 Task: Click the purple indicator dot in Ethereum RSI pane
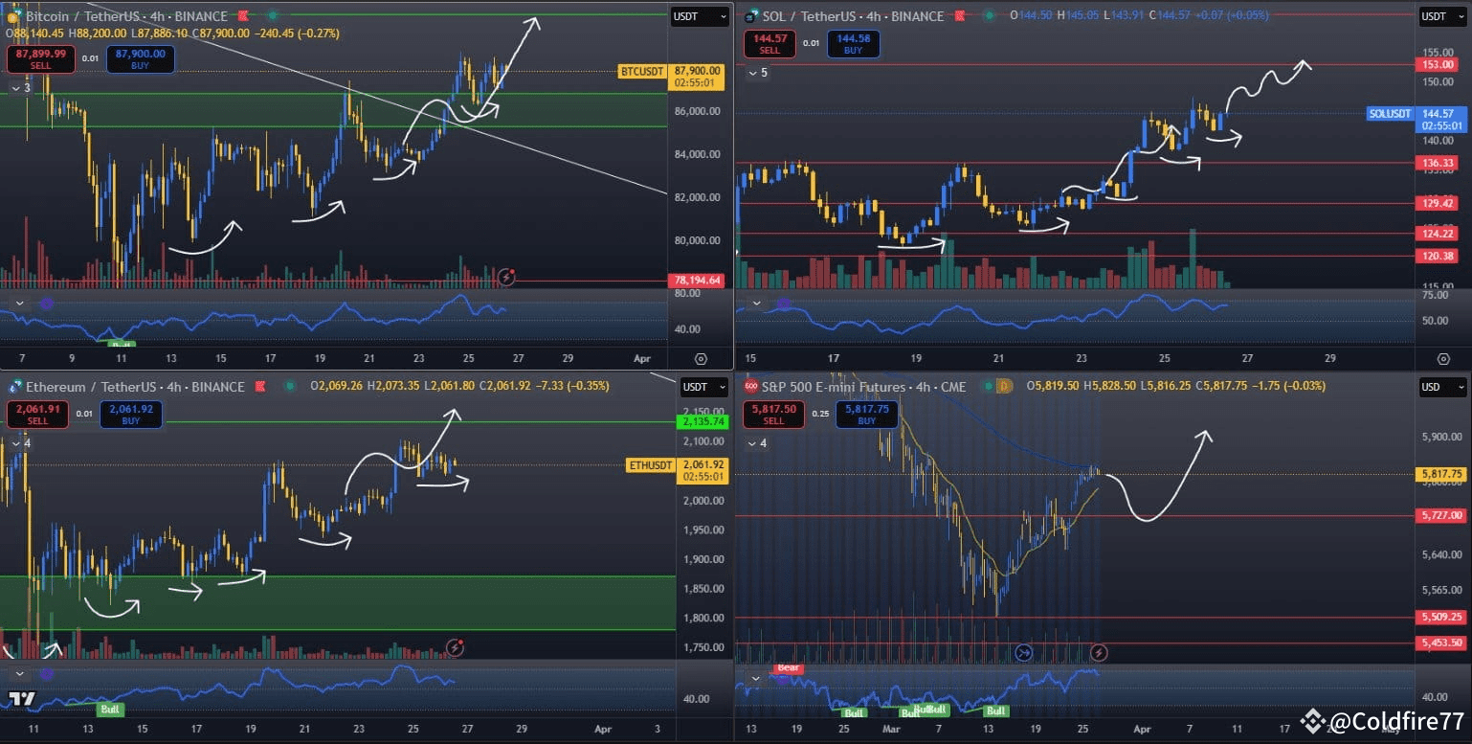[46, 674]
